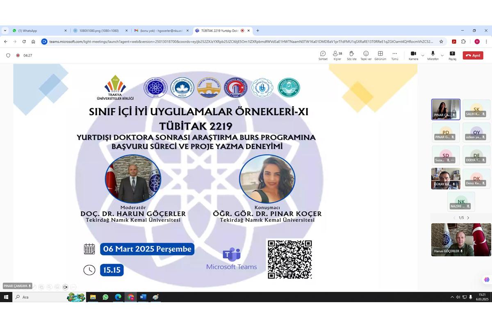The height and width of the screenshot is (328, 492).
Task: Go to browser home page
Action: coord(33,41)
